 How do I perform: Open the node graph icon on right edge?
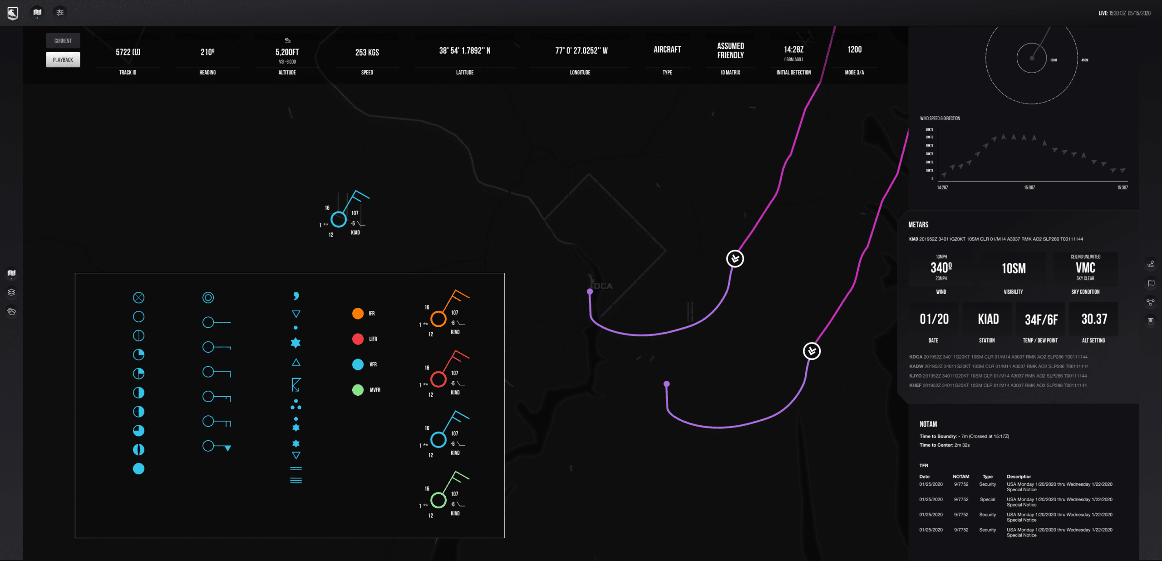tap(1151, 302)
